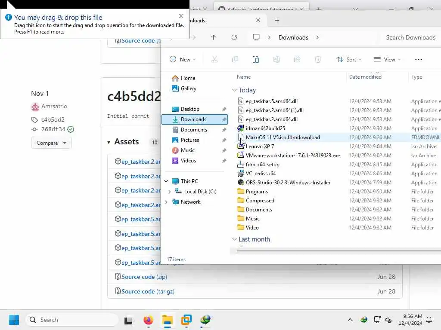
Task: Close the Downloads Explorer tab
Action: 258,20
